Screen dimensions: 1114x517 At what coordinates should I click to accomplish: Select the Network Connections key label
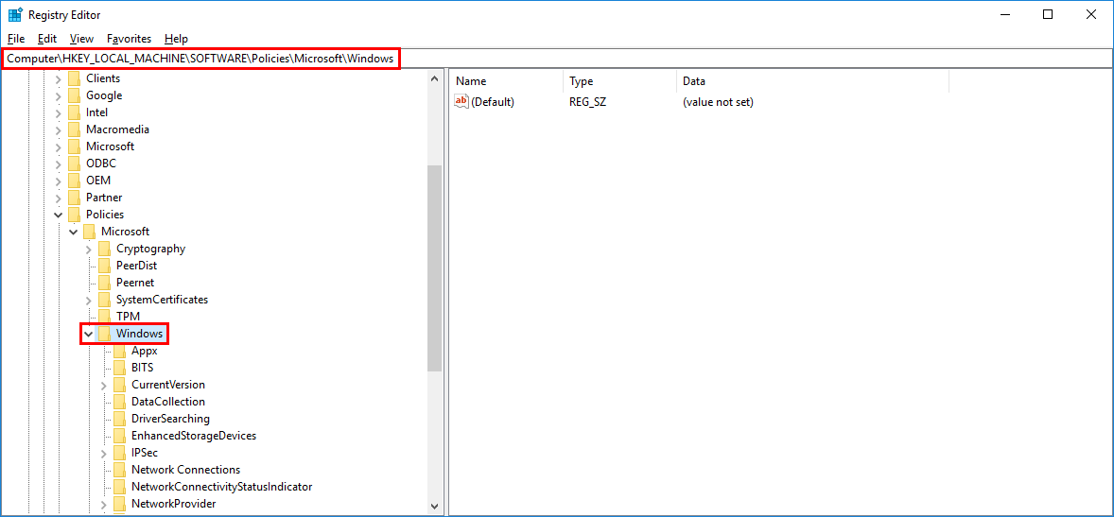185,470
